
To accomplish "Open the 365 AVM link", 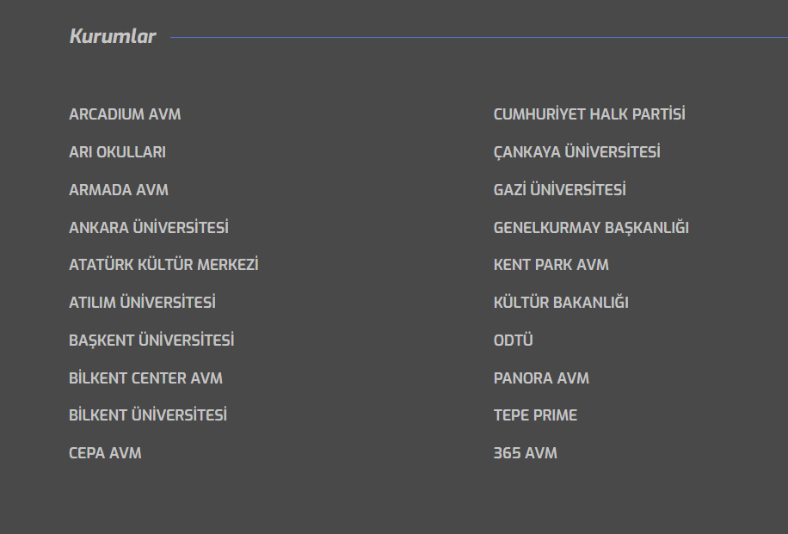I will point(525,453).
